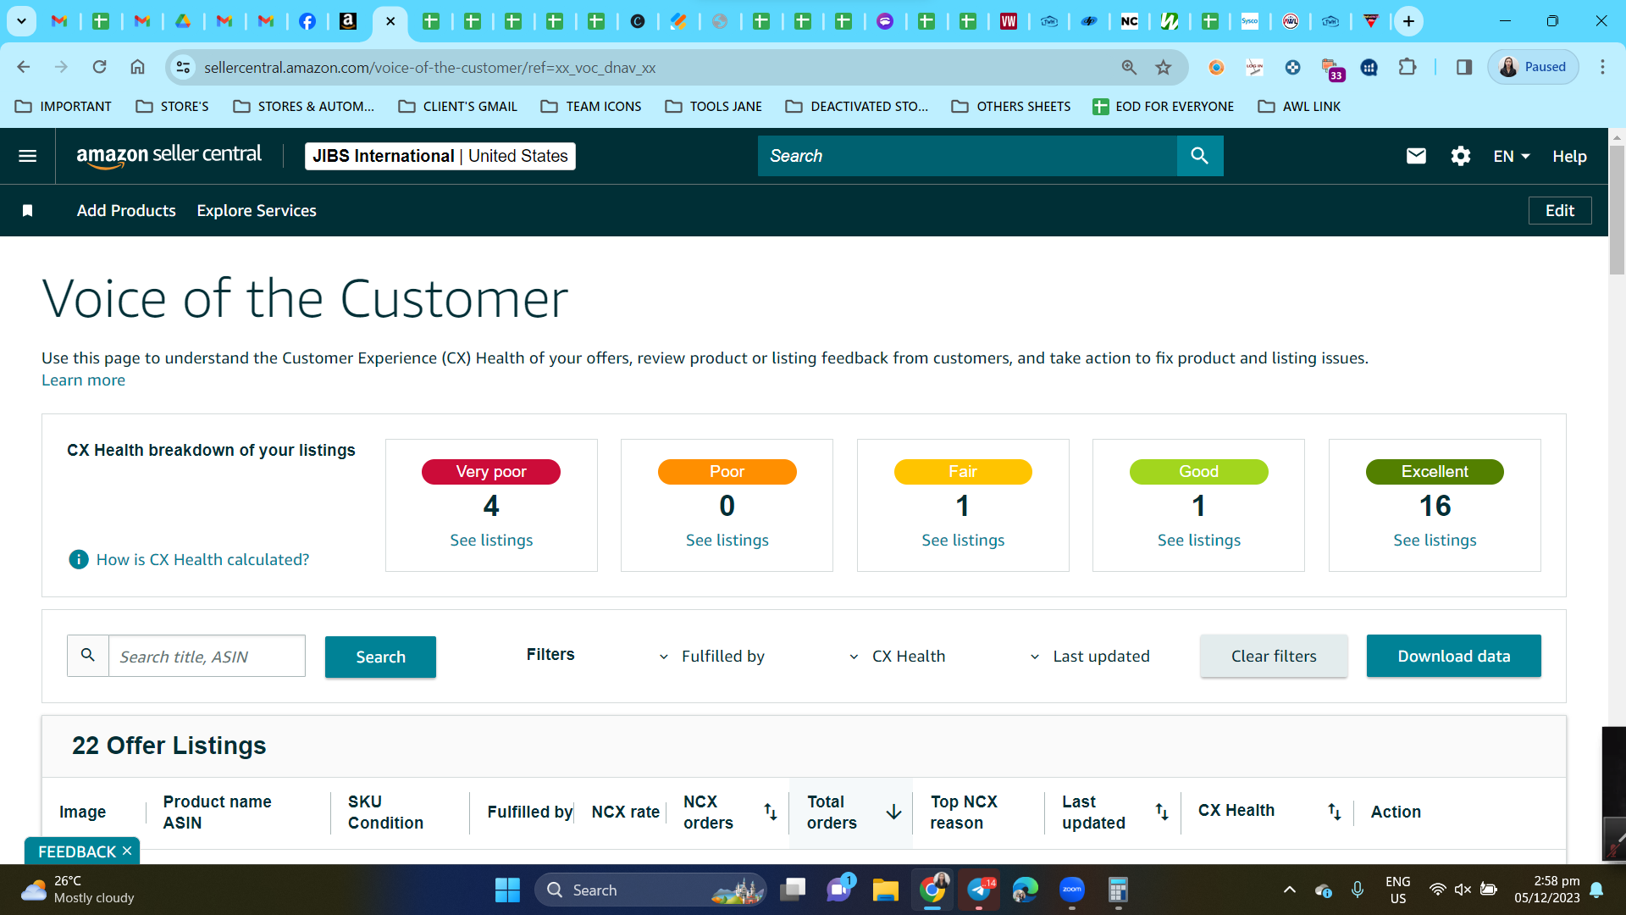
Task: Go back with browser back arrow
Action: click(24, 67)
